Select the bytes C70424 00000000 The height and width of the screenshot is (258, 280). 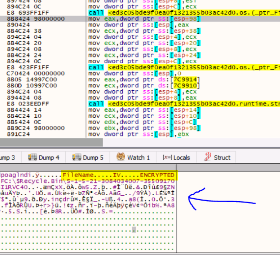[35, 73]
